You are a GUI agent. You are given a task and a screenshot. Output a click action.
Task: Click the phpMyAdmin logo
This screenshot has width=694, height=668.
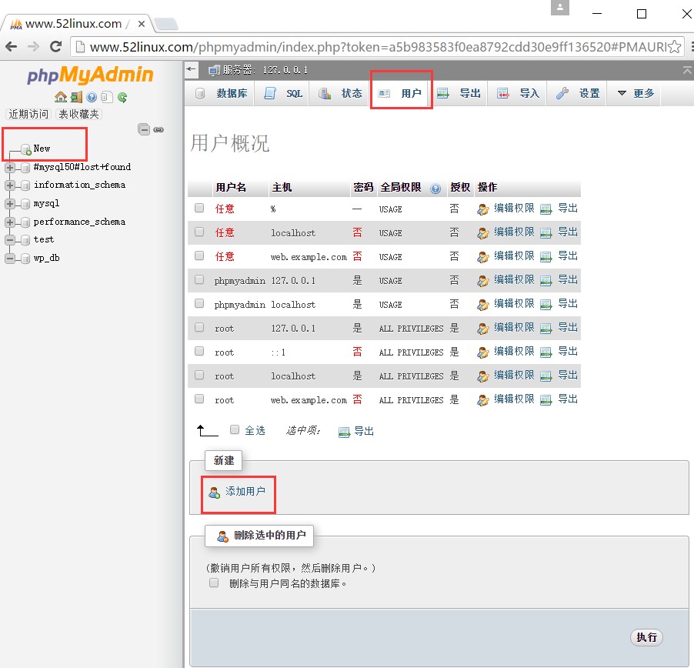[x=90, y=75]
